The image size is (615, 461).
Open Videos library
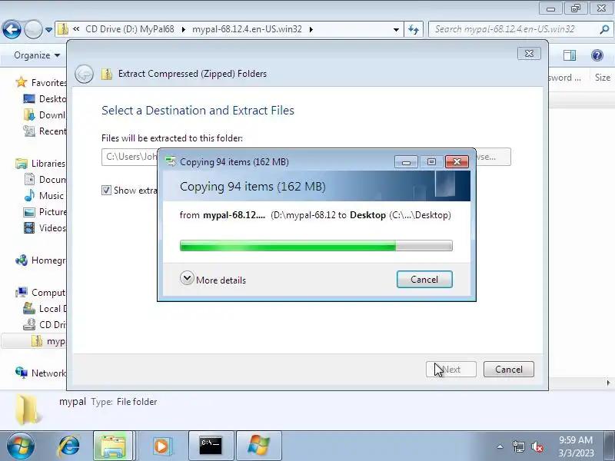[x=45, y=227]
